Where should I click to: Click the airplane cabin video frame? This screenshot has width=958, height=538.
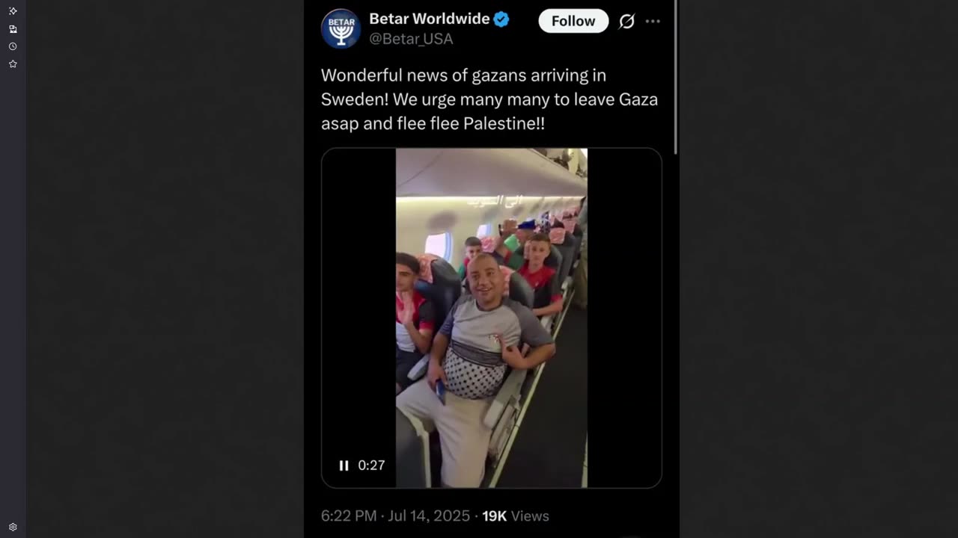492,318
